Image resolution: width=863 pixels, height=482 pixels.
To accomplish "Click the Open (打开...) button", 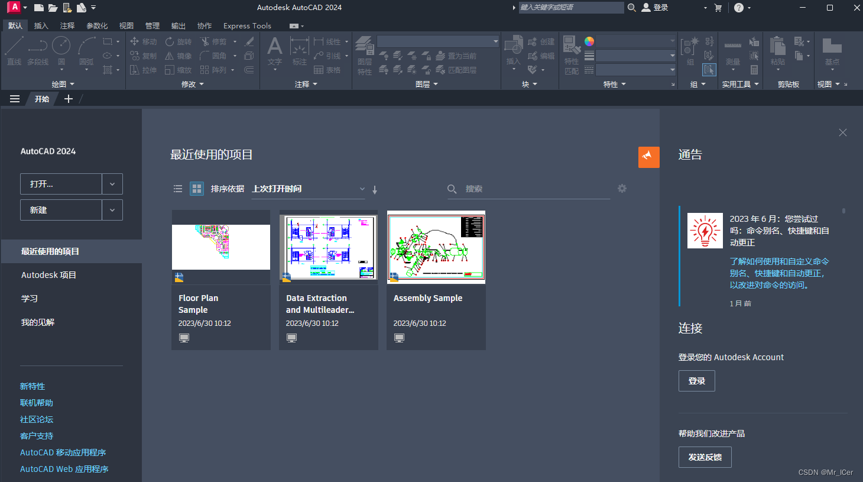I will pyautogui.click(x=61, y=184).
